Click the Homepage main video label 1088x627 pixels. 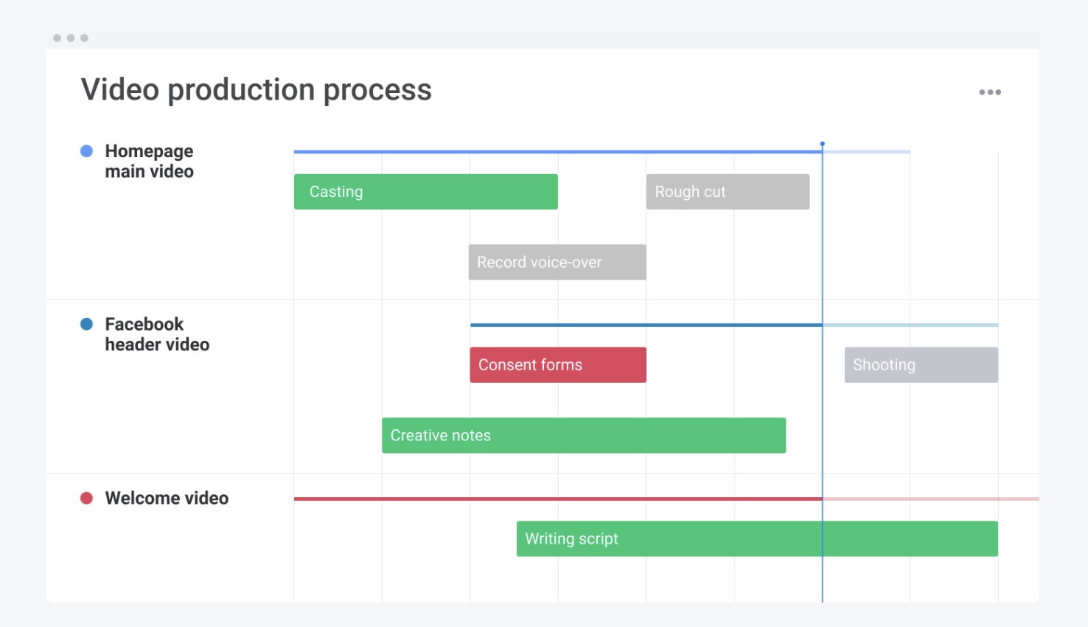coord(149,162)
